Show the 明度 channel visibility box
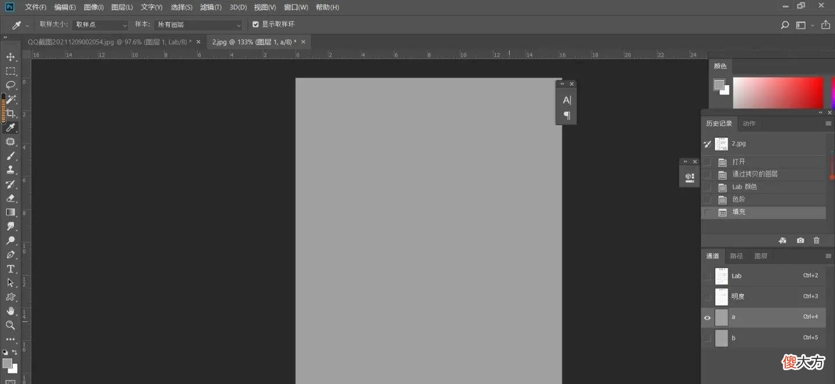This screenshot has width=835, height=384. coord(707,297)
